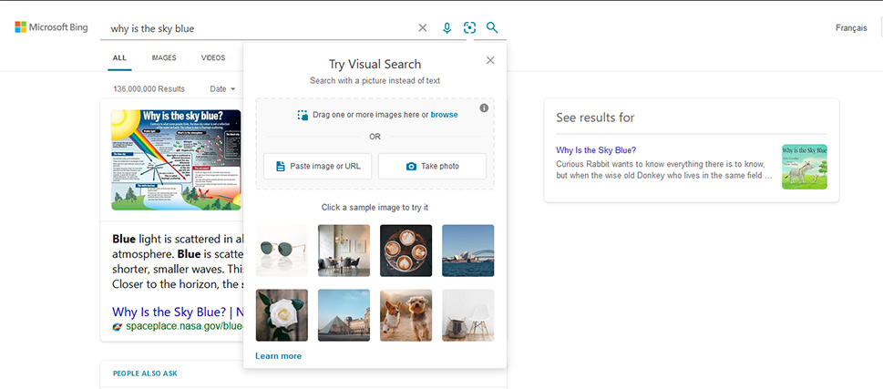Select the dining room sample image

point(344,251)
